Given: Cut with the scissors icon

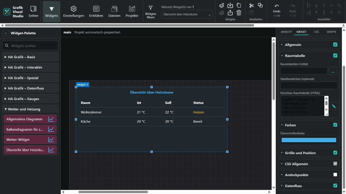Looking at the screenshot, I should tap(252, 5).
